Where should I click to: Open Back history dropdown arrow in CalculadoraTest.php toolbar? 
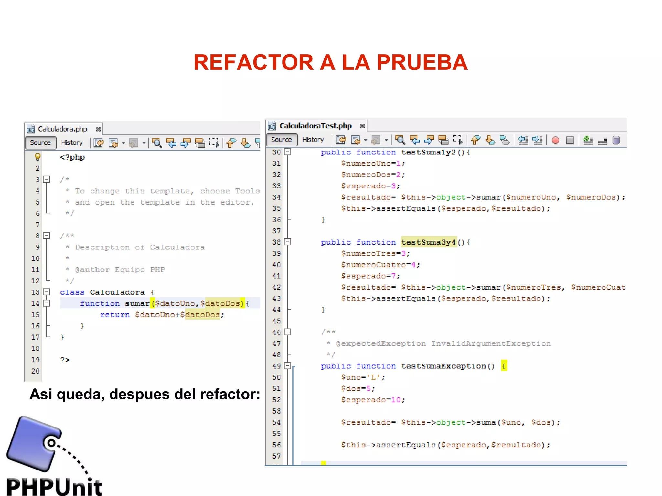366,140
